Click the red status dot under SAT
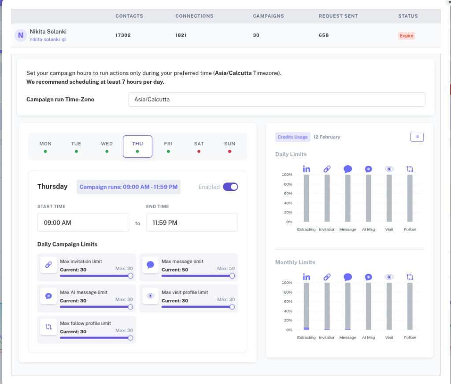451x384 pixels. 199,151
